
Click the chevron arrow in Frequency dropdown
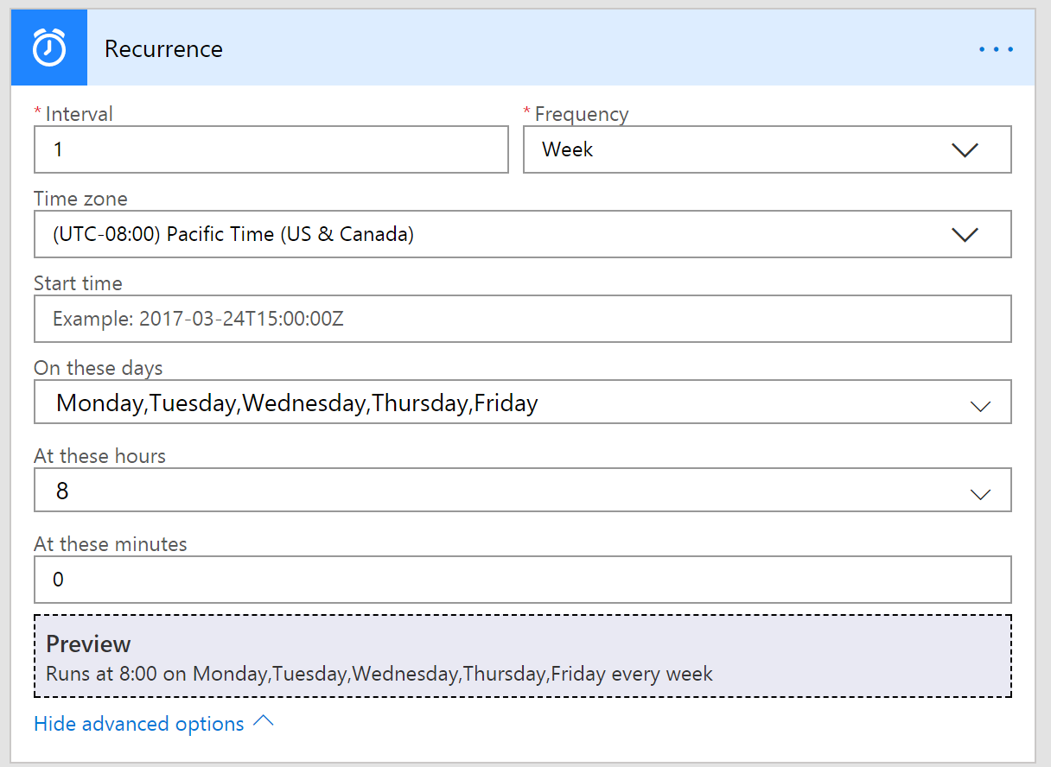coord(964,150)
